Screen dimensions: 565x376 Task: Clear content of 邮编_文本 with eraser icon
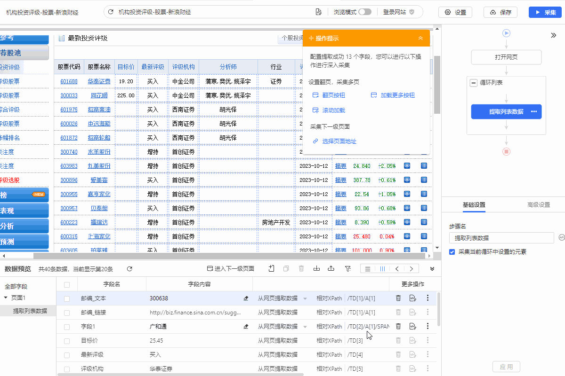tap(246, 298)
